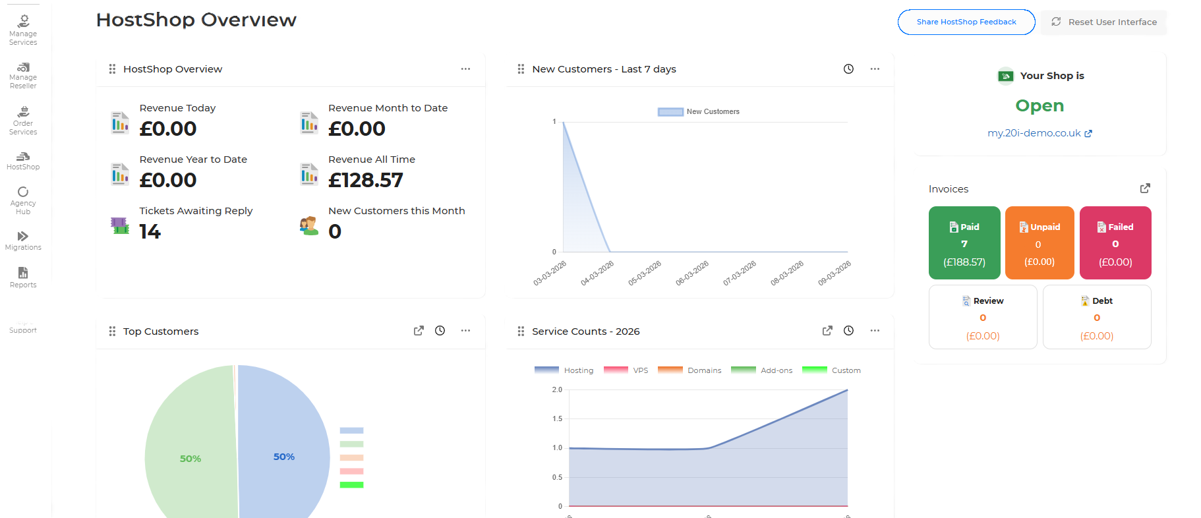The image size is (1201, 518).
Task: Open Service Counts in external view
Action: click(827, 331)
